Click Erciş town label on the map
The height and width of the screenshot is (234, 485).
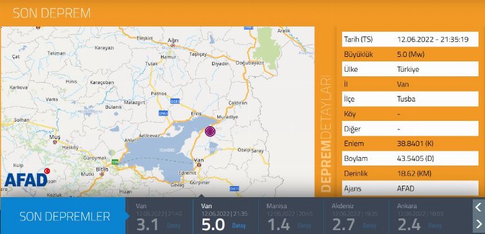196,114
